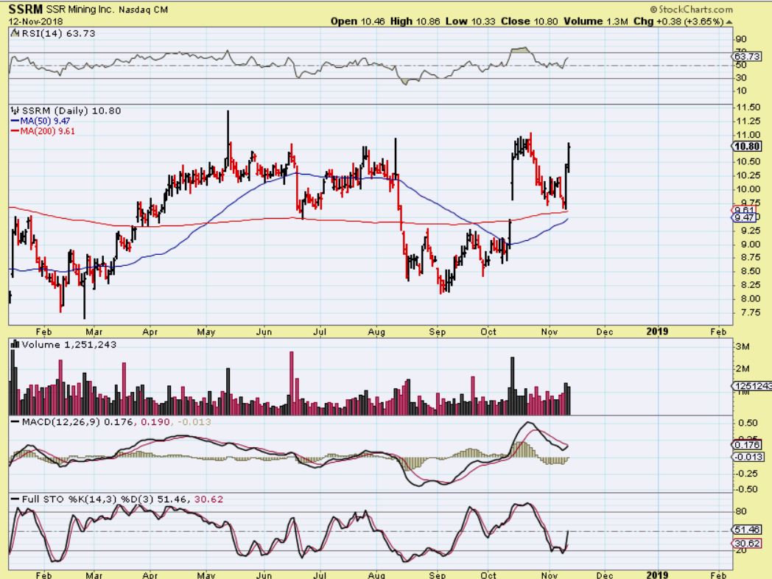Image resolution: width=772 pixels, height=579 pixels.
Task: Click the mid-May price spike candle
Action: [228, 140]
